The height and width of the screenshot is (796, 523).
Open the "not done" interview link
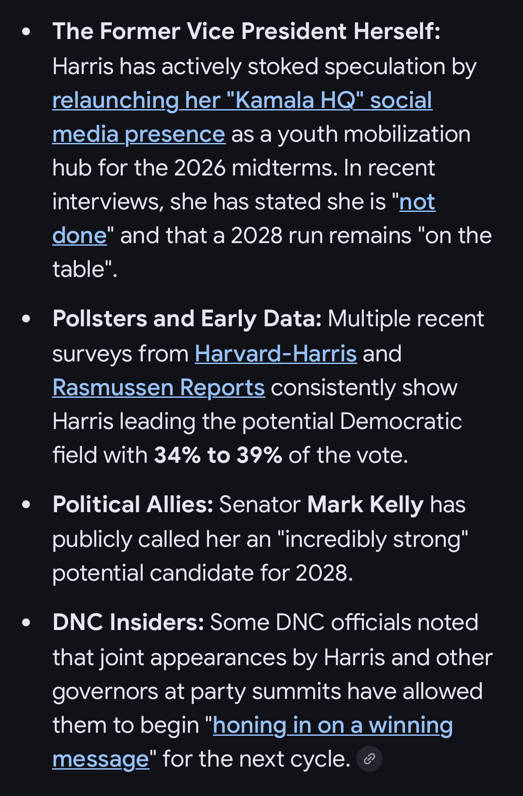tap(417, 202)
